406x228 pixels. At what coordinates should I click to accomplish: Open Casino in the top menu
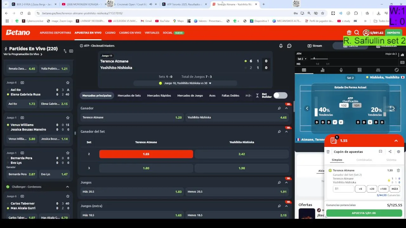110,33
